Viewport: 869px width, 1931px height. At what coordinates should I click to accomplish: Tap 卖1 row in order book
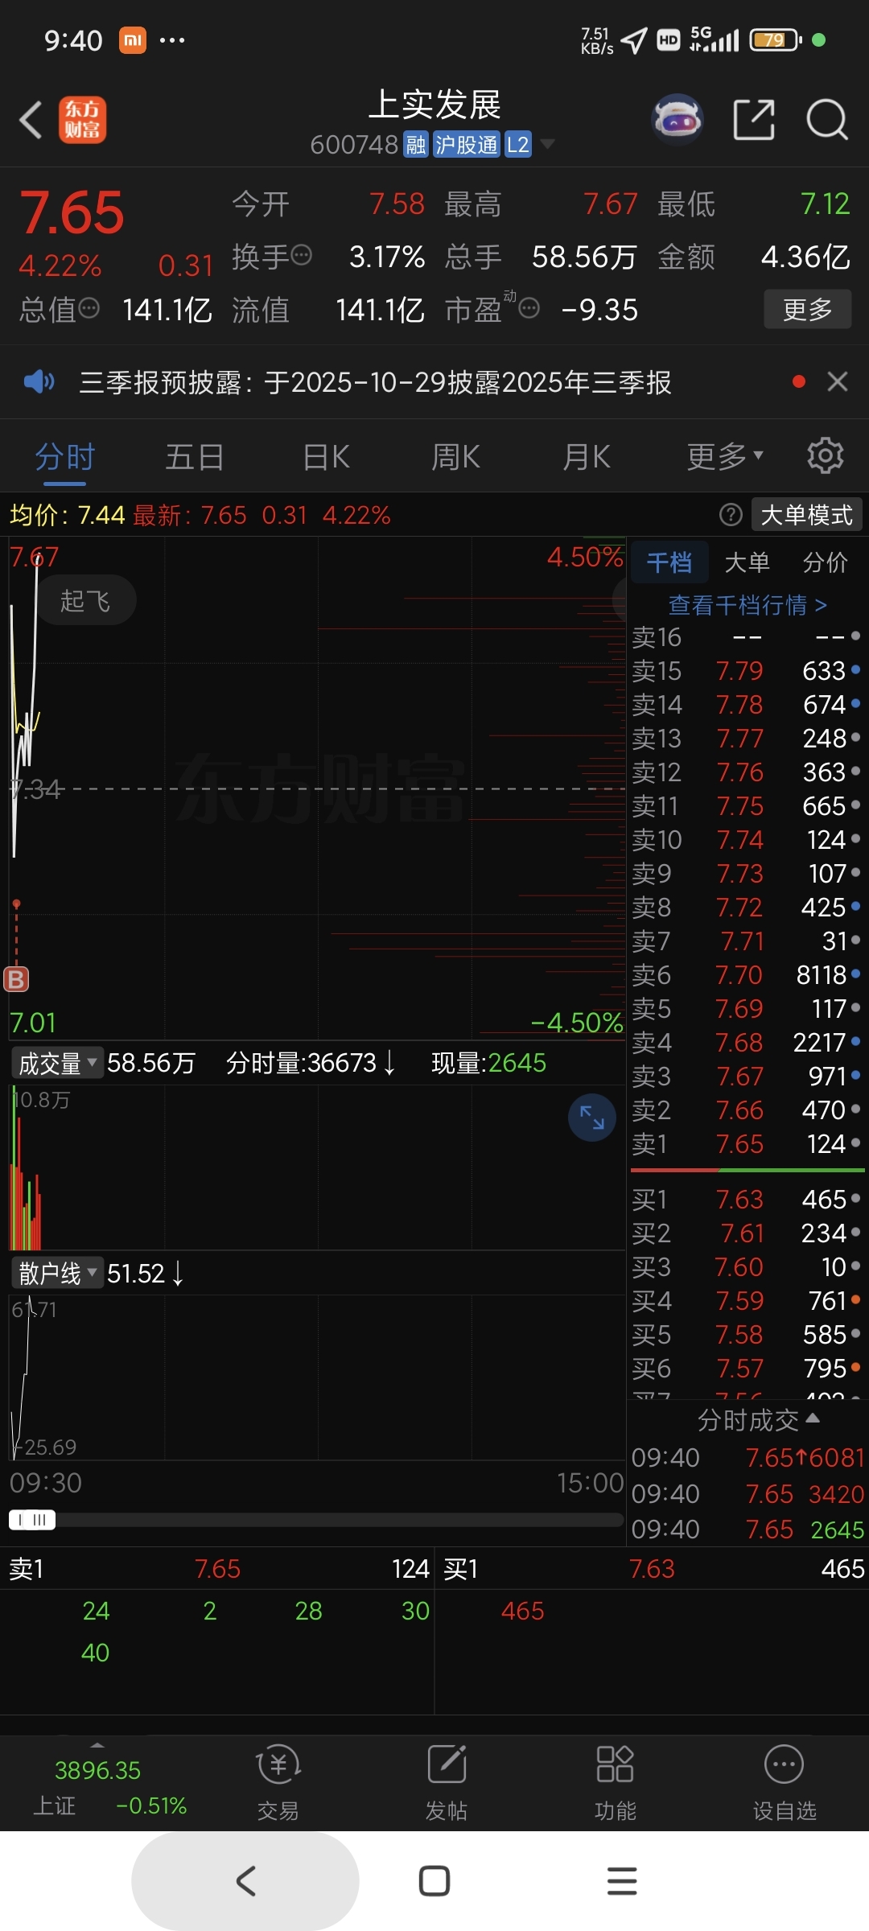pyautogui.click(x=748, y=1144)
